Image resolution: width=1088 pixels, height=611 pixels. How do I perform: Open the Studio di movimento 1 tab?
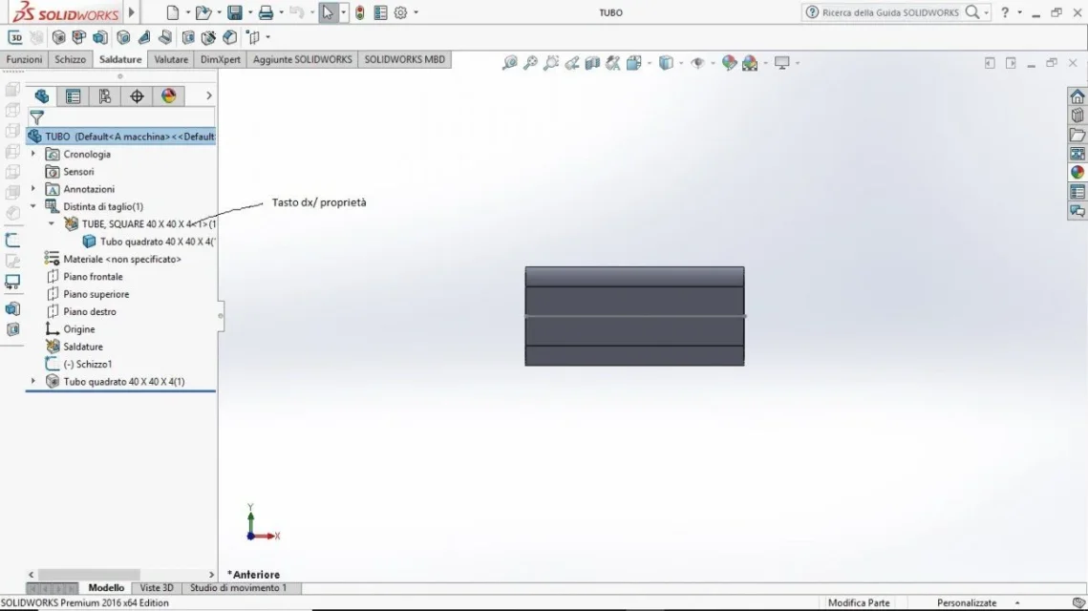(x=238, y=587)
